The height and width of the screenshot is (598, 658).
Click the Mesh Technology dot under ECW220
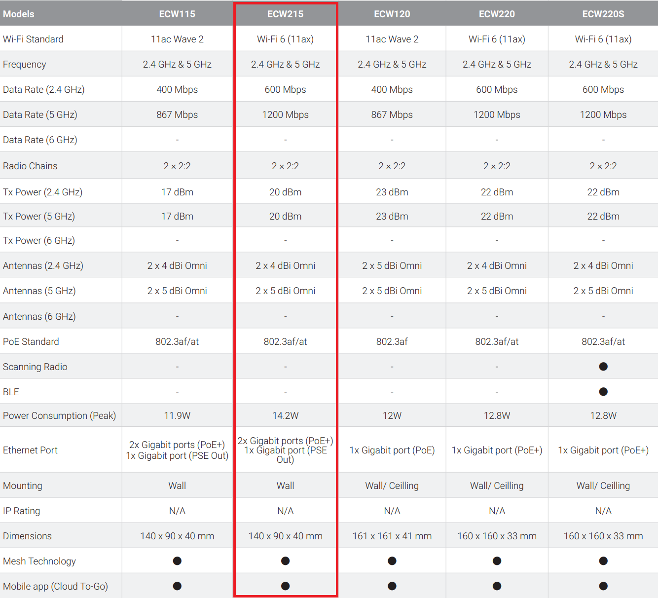(x=497, y=561)
